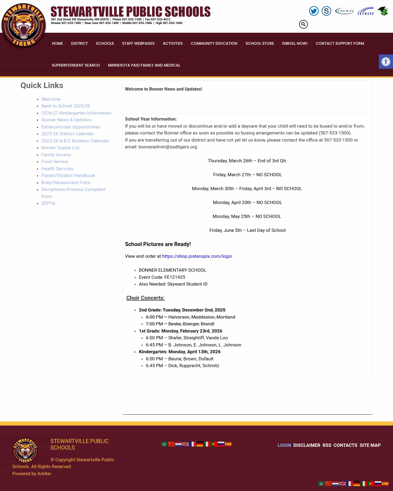Open the Welcome quick link
The width and height of the screenshot is (393, 491).
point(51,99)
